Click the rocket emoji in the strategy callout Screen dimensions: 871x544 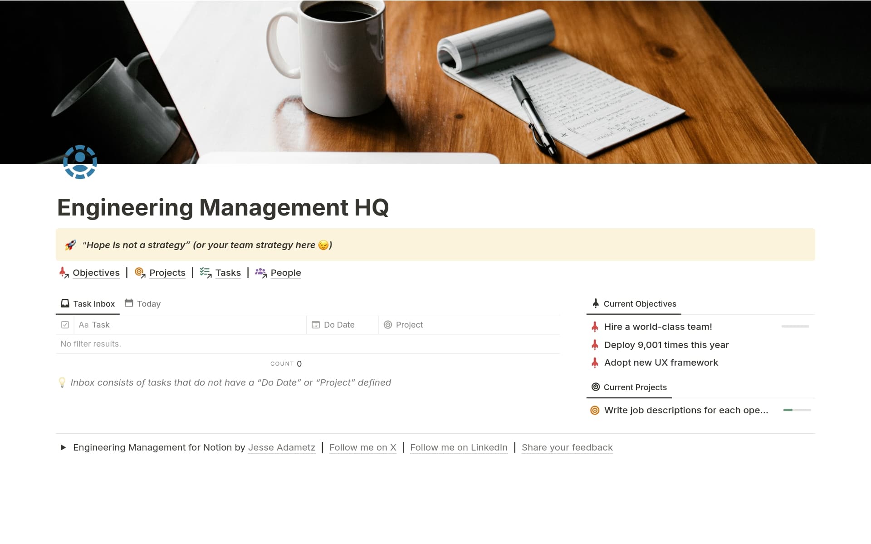pyautogui.click(x=70, y=245)
